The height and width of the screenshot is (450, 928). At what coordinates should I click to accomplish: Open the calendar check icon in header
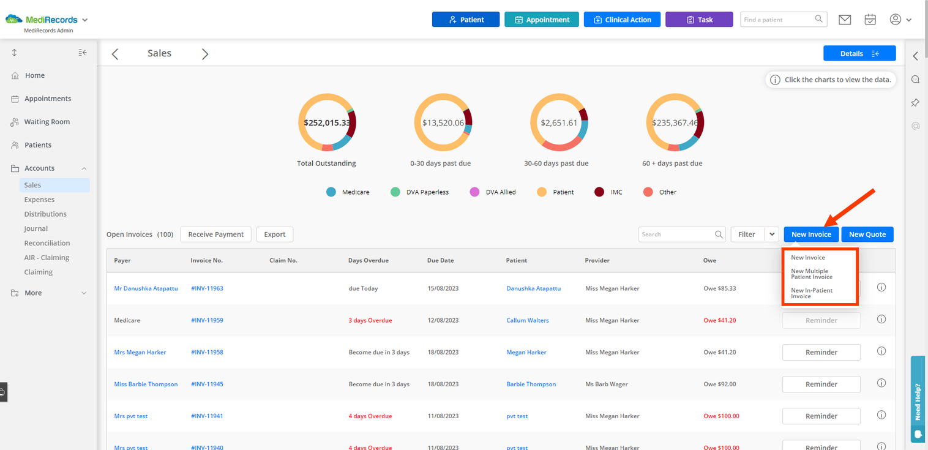click(x=870, y=20)
